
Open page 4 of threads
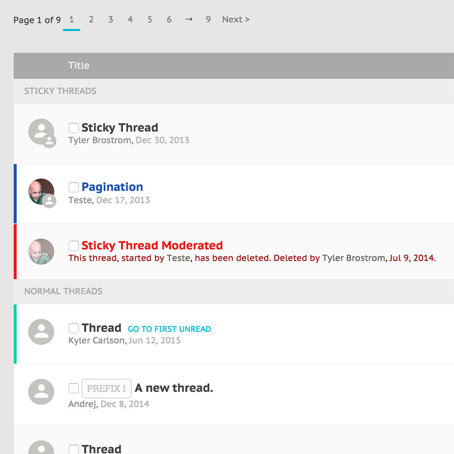(130, 20)
